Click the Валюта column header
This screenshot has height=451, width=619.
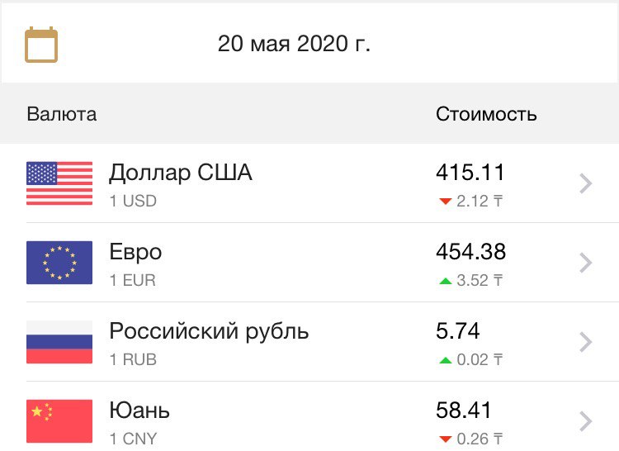pos(62,114)
